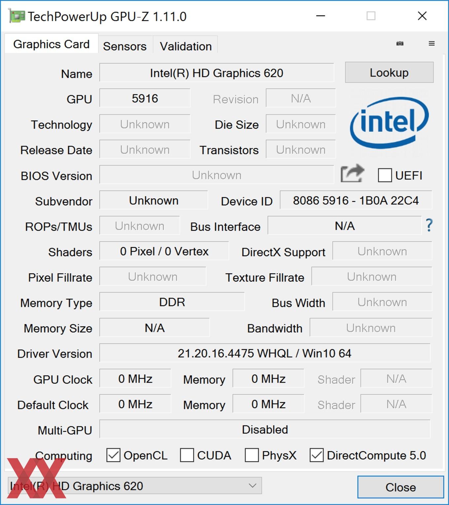Click the Bus Interface question mark
The height and width of the screenshot is (505, 449).
429,225
